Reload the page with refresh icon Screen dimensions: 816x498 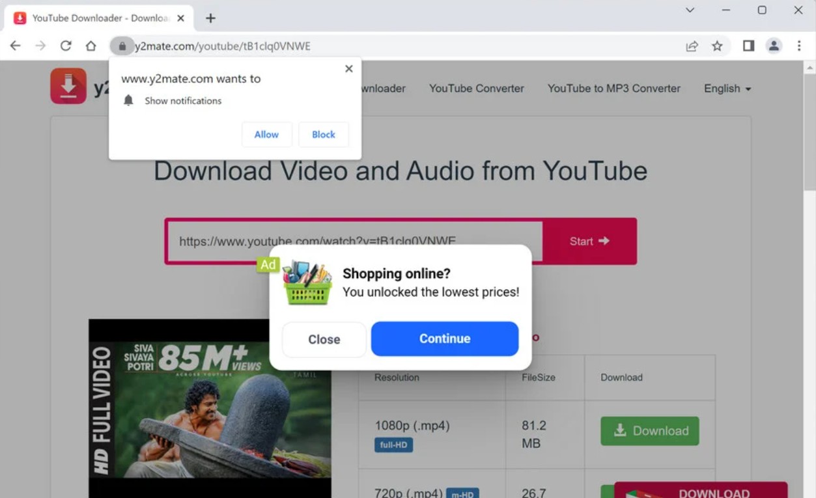coord(66,46)
